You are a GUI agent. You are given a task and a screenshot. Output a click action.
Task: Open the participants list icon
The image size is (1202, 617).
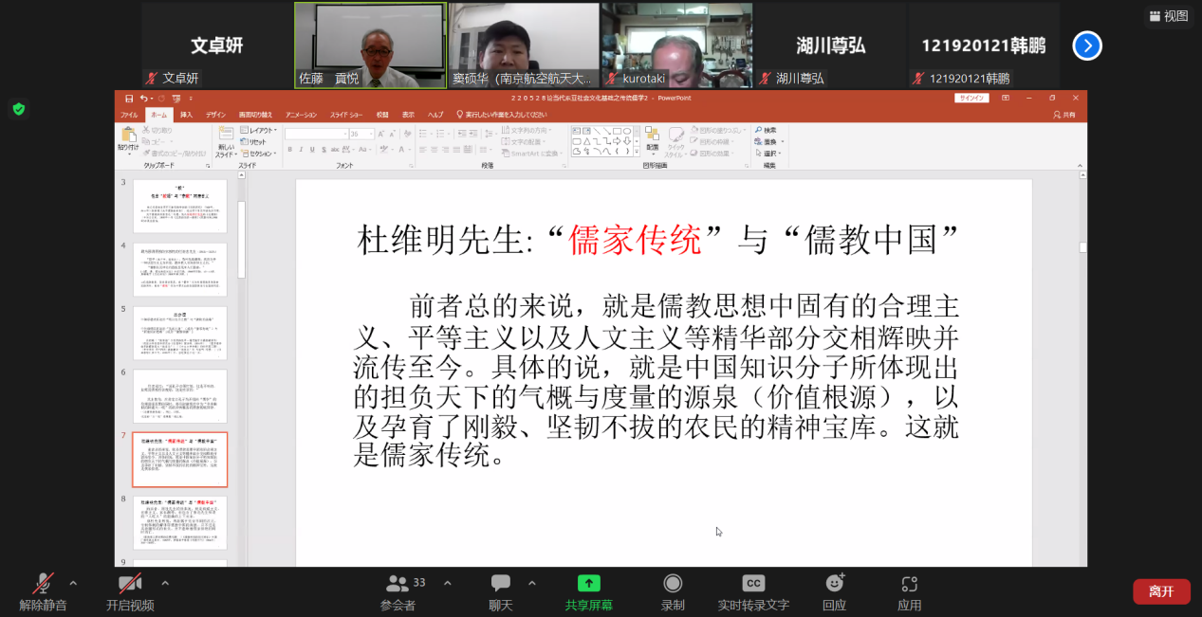(398, 584)
